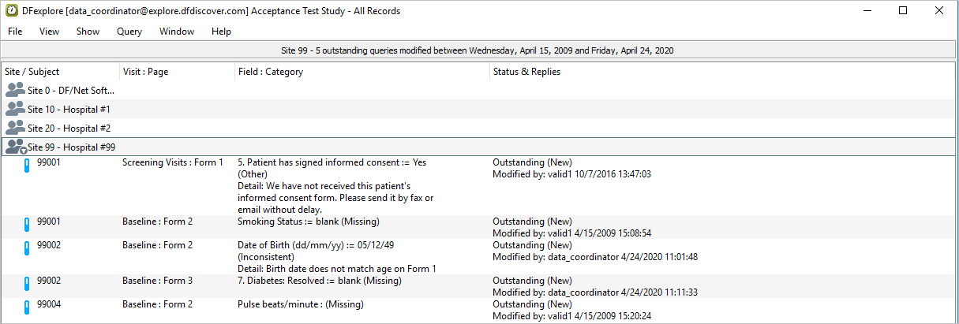Expand Site 20 - Hospital #2 row

(69, 128)
